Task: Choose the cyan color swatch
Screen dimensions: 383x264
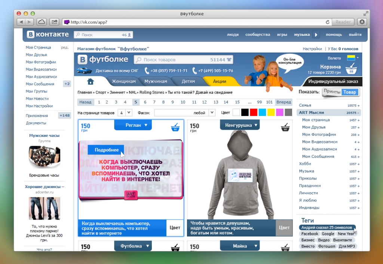Action: [262, 113]
